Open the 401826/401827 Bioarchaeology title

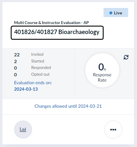(x=57, y=32)
